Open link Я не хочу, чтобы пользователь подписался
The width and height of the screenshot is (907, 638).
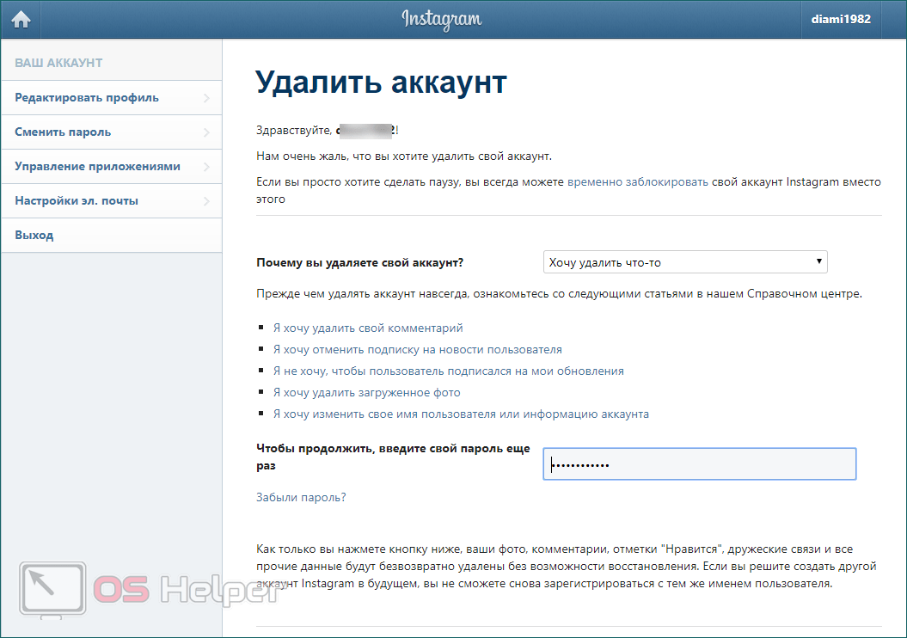coord(448,371)
